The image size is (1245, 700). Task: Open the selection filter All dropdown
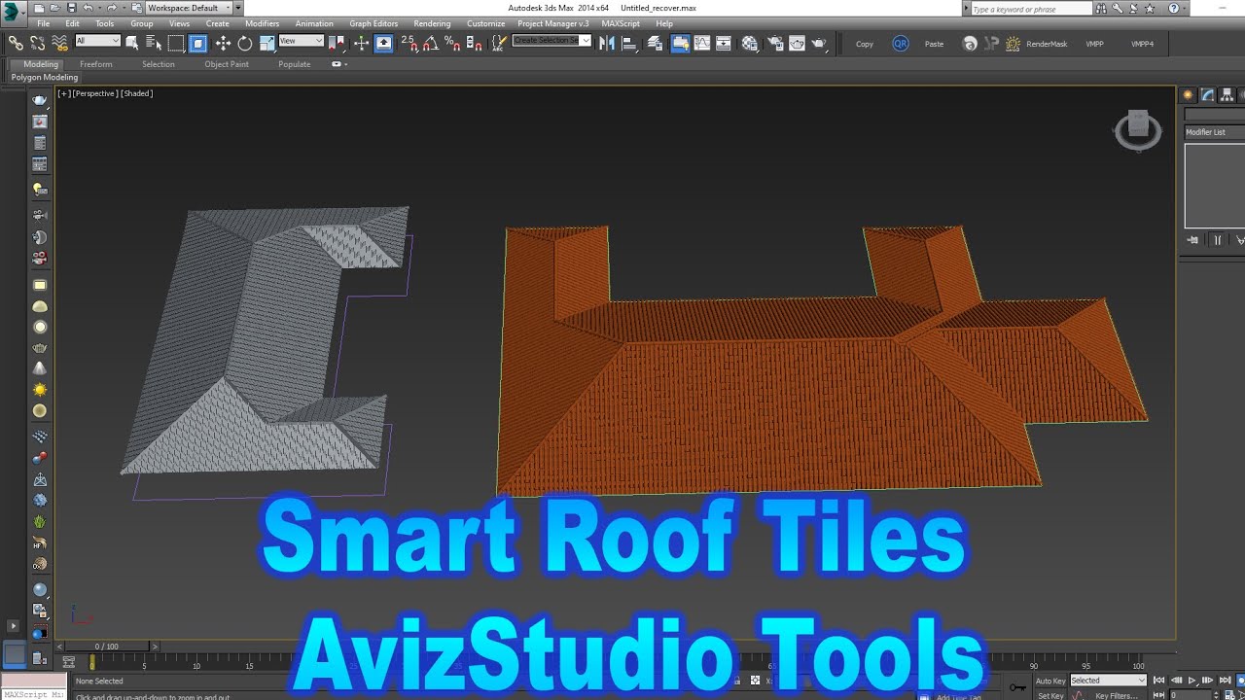coord(97,41)
